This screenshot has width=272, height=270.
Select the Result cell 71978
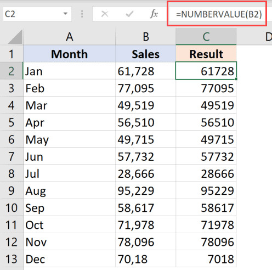[x=206, y=225]
